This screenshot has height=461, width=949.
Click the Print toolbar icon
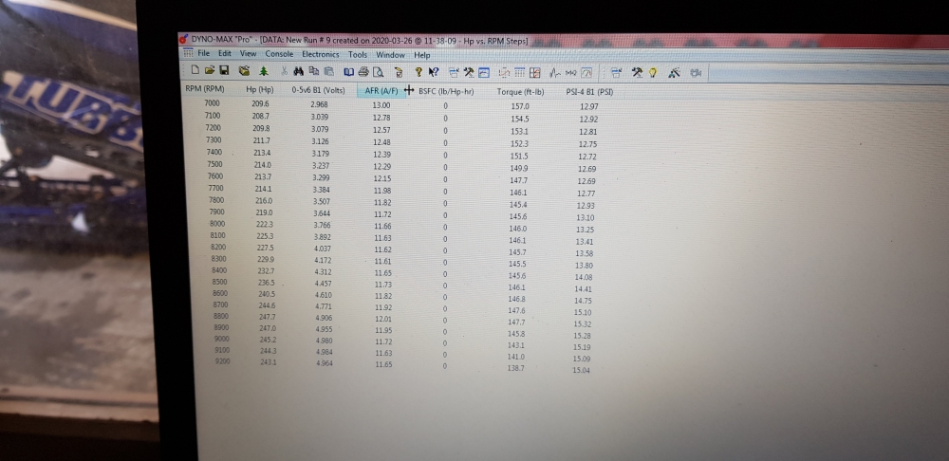363,72
